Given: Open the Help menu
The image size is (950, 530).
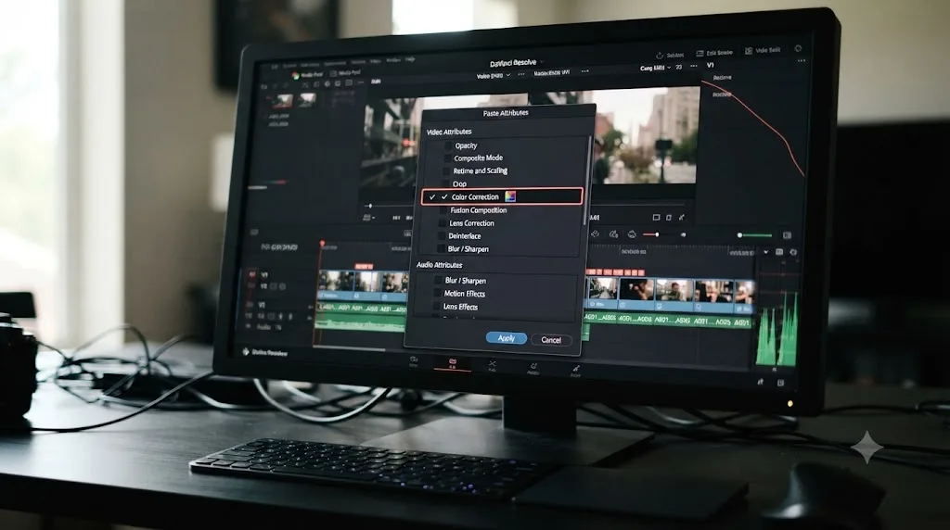Looking at the screenshot, I should pos(410,60).
